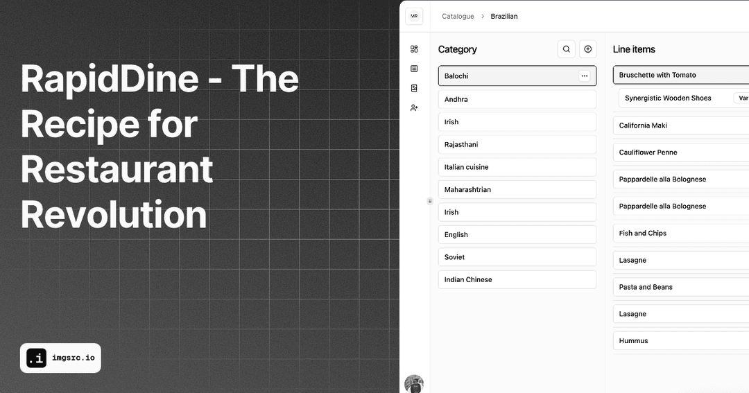
Task: Select the Italian cuisine category
Action: pyautogui.click(x=517, y=167)
